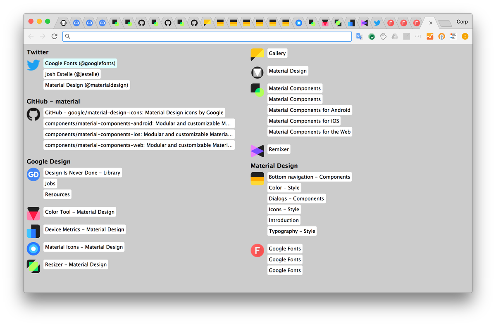496x326 pixels.
Task: Focus the address bar search field
Action: click(x=207, y=36)
